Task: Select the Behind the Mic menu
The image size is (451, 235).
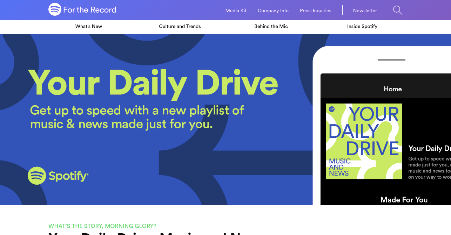Action: pos(271,26)
